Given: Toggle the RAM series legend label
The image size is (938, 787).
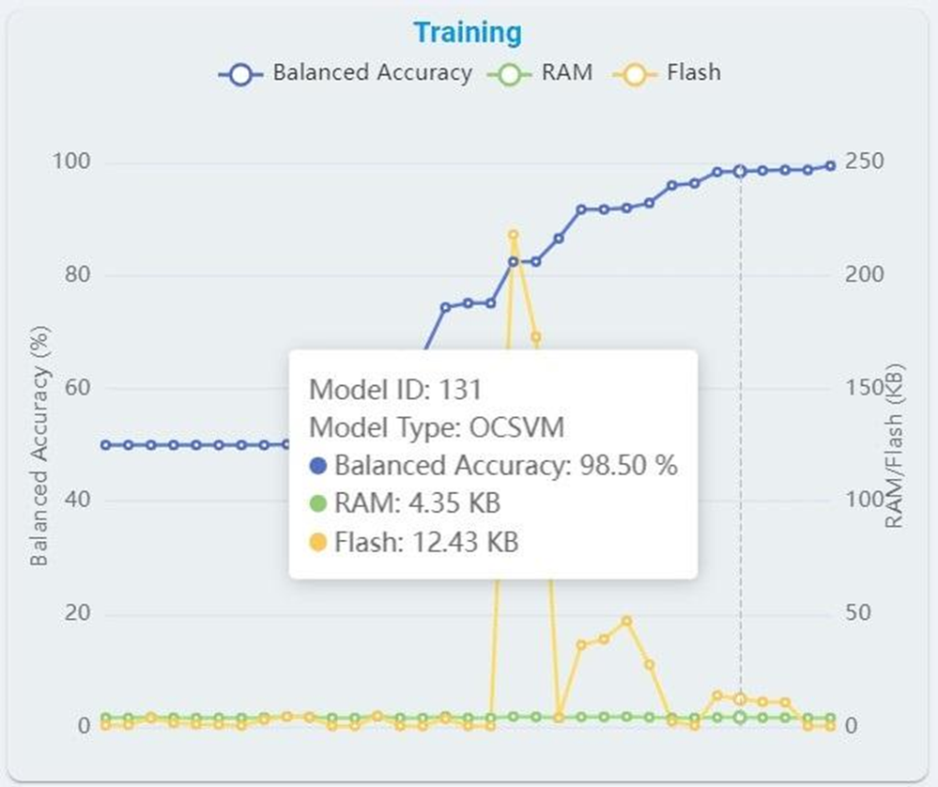Looking at the screenshot, I should click(566, 73).
